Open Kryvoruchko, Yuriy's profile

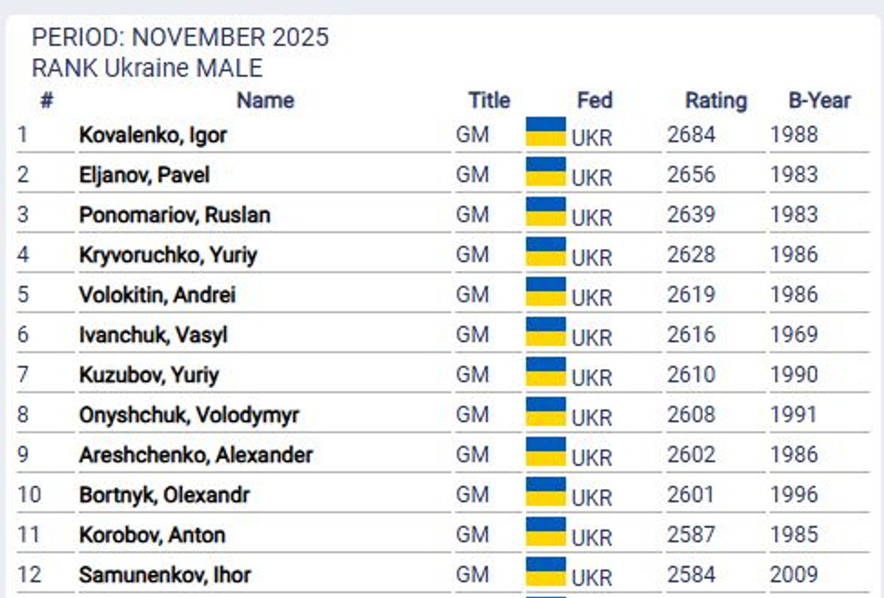[168, 255]
